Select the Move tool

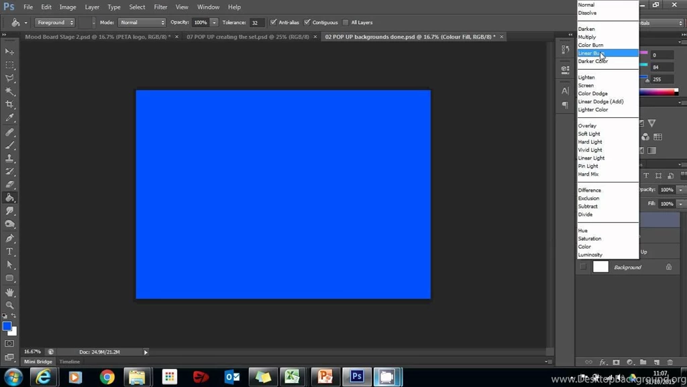point(9,52)
